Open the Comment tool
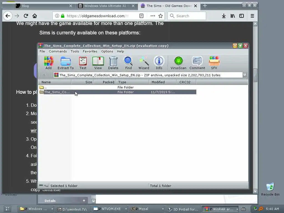The image size is (284, 213). 197,63
